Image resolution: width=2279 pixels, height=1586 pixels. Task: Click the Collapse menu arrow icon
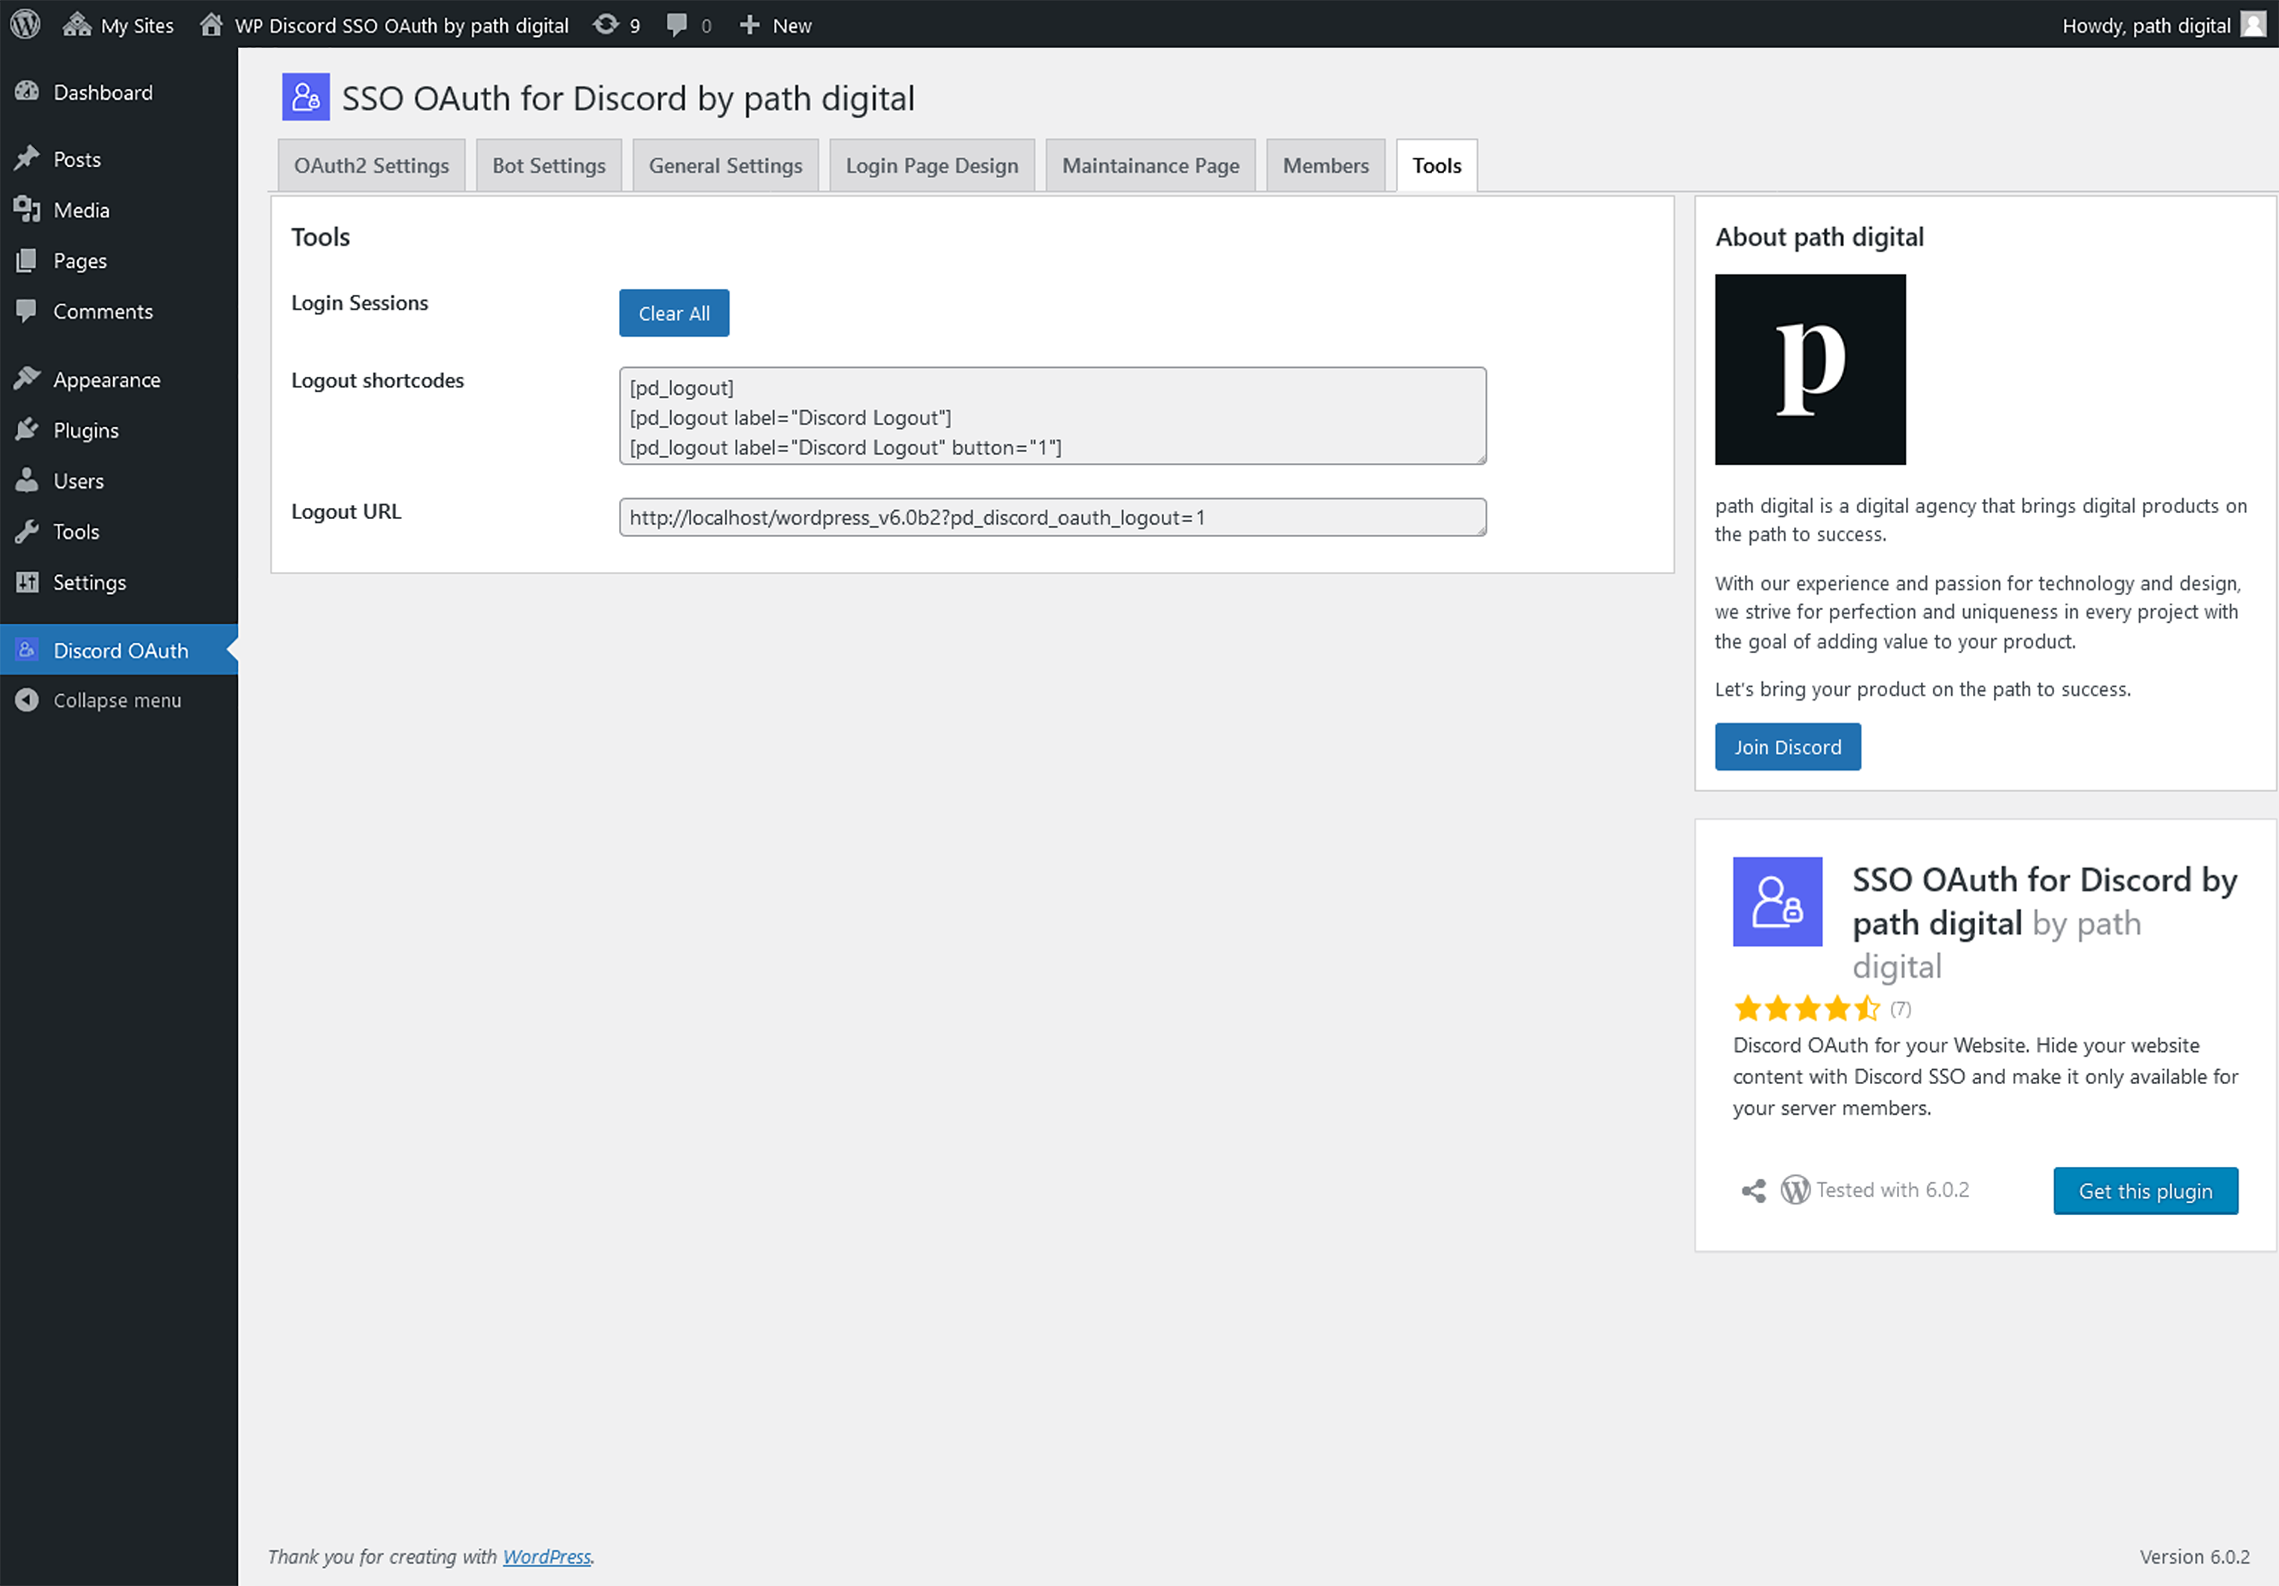[27, 700]
